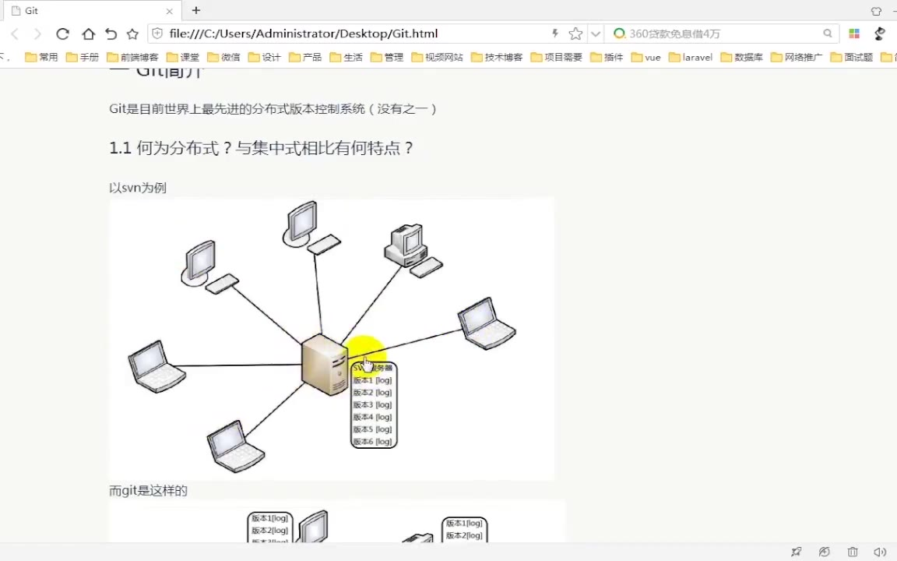Open the 视频网站 bookmark folder

pos(437,57)
